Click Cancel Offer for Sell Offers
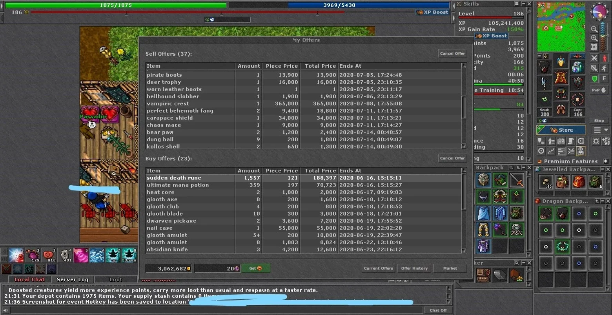The image size is (612, 315). pyautogui.click(x=452, y=54)
